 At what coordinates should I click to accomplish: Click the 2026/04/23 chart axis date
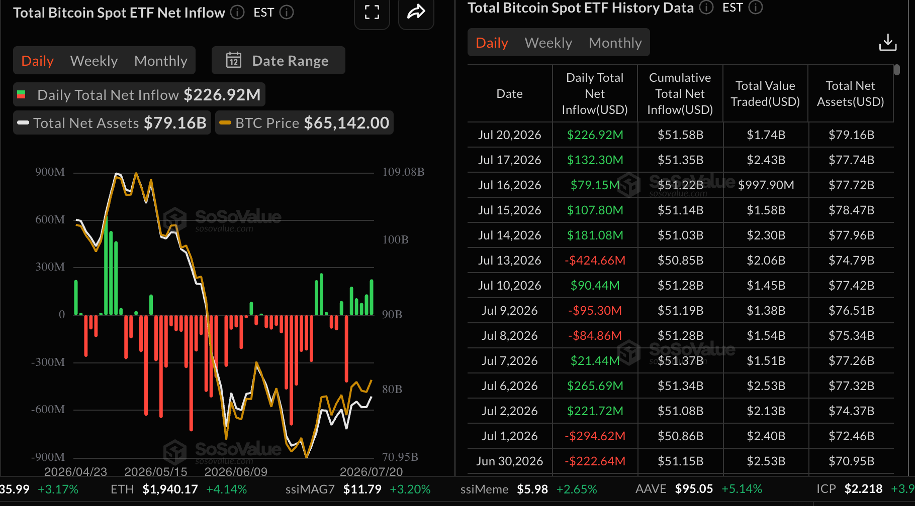click(75, 472)
